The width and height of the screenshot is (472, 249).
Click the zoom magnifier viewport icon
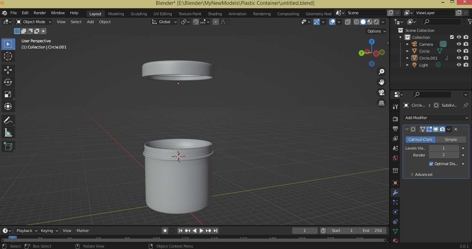coord(381,72)
